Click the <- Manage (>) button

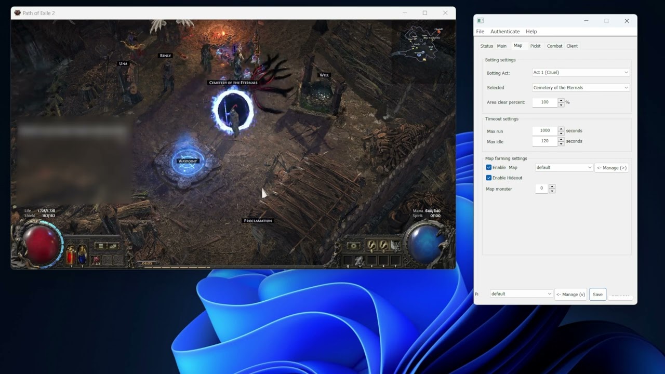611,167
